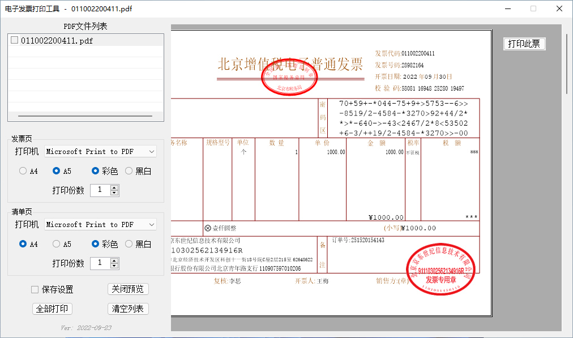The image size is (573, 338).
Task: Select the 011002200411.pdf list entry
Action: 57,40
